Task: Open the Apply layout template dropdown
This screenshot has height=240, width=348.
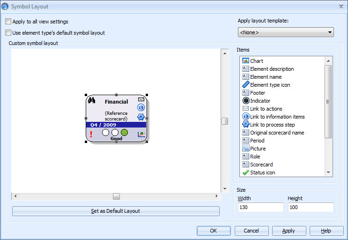Action: click(x=286, y=32)
